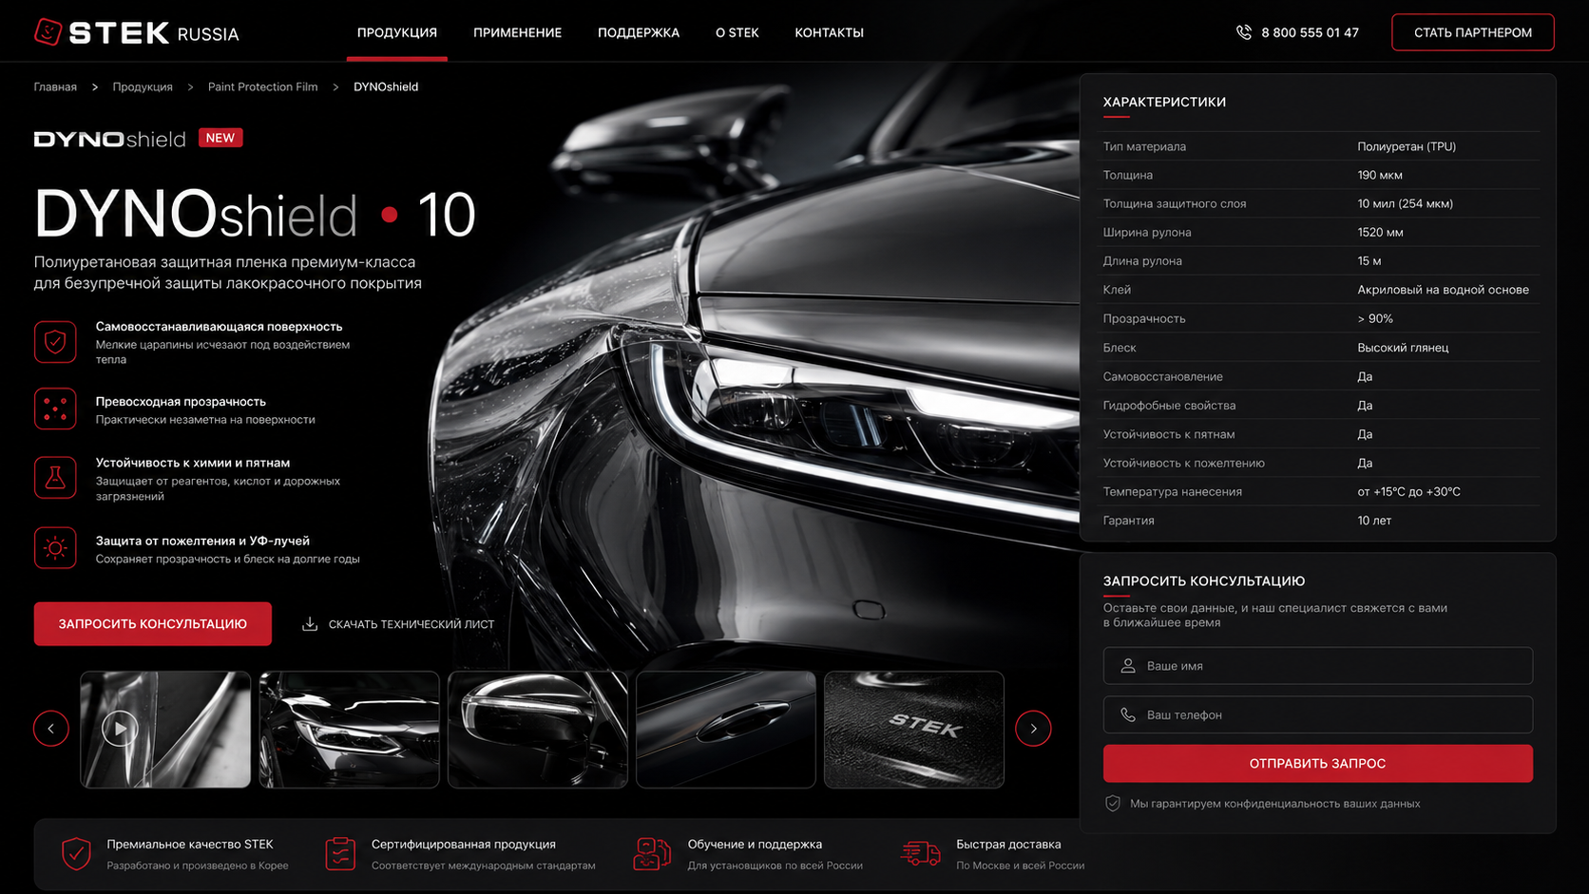Click the UV sun protection icon
The image size is (1589, 894).
coord(55,547)
